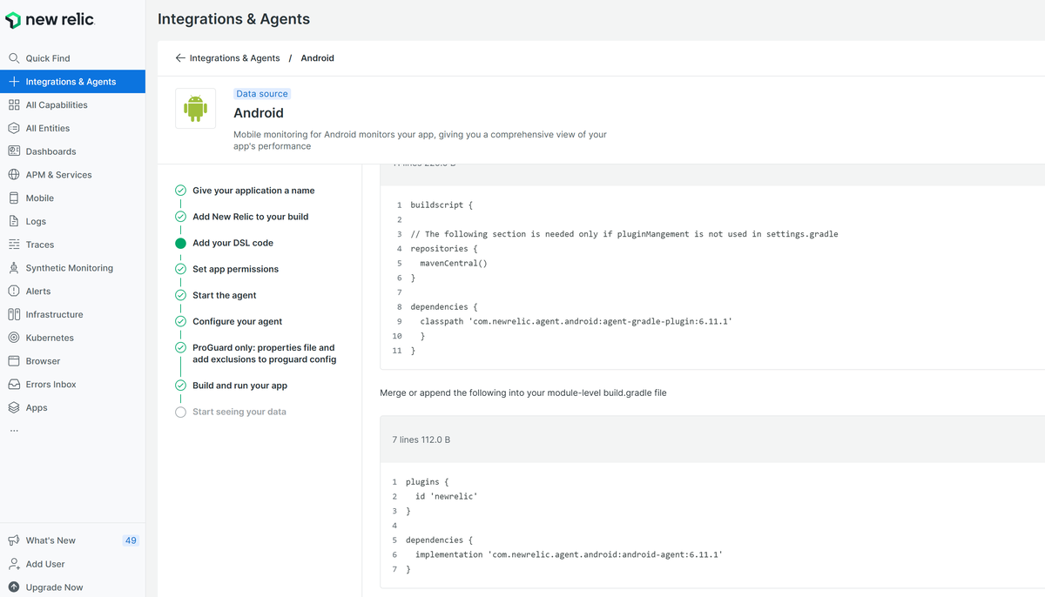Viewport: 1045px width, 597px height.
Task: Go back using Integrations & Agents arrow
Action: click(180, 58)
